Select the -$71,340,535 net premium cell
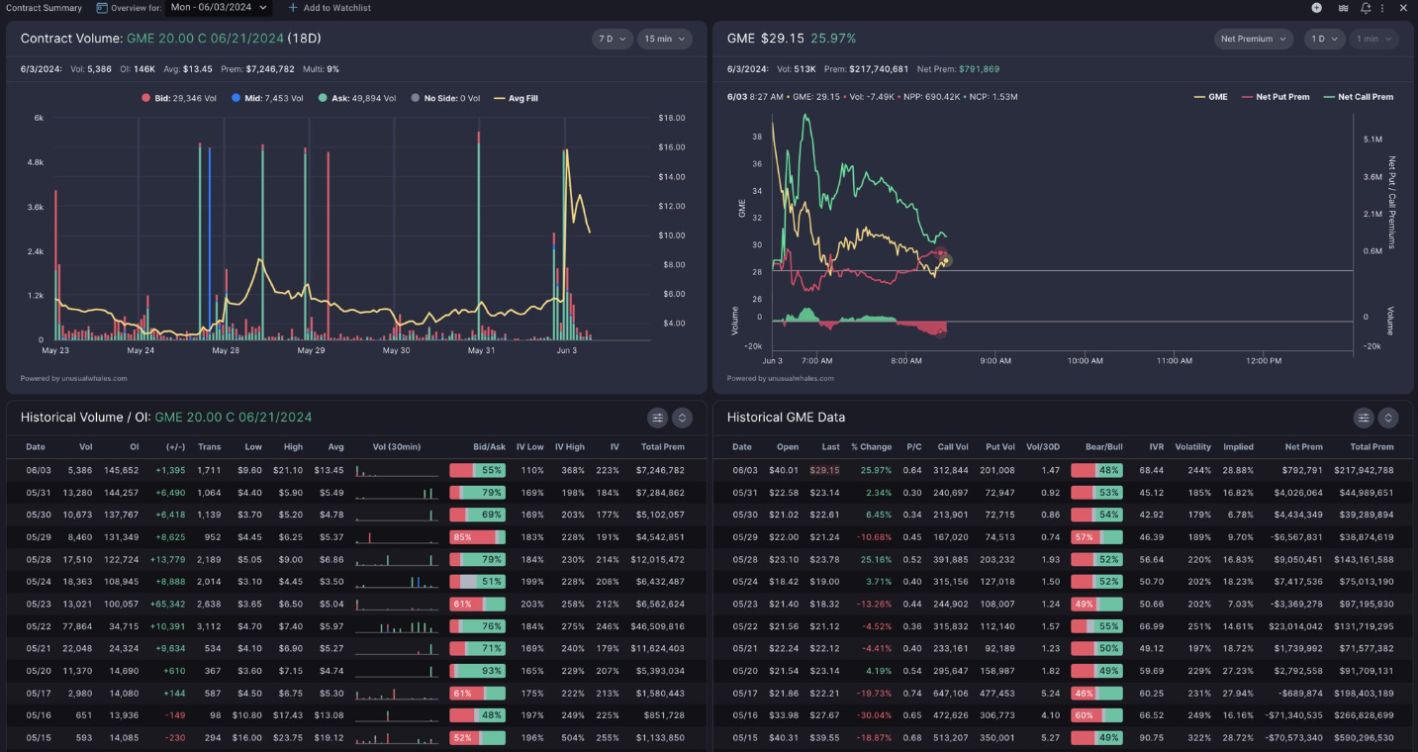 [x=1294, y=714]
